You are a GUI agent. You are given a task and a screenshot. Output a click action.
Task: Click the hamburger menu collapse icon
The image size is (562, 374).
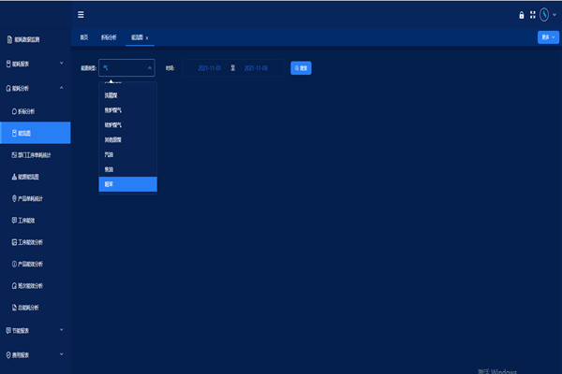pyautogui.click(x=81, y=14)
